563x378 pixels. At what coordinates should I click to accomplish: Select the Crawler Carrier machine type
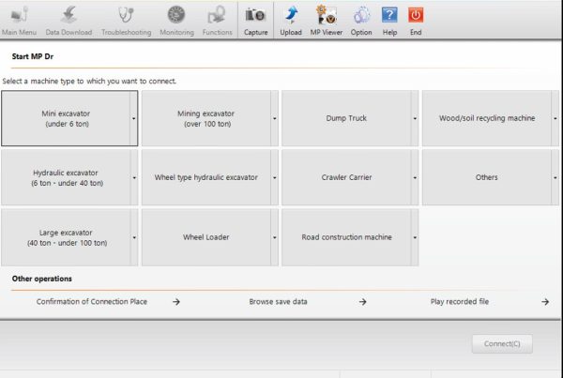[x=346, y=177]
